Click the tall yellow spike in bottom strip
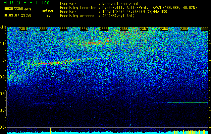The image size is (211, 134). tap(50, 131)
